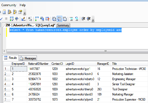Decrease indent of selected lines

[x=83, y=19]
